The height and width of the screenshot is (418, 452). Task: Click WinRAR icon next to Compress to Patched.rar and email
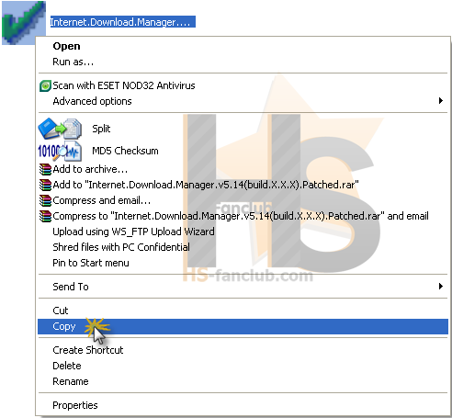pyautogui.click(x=45, y=216)
